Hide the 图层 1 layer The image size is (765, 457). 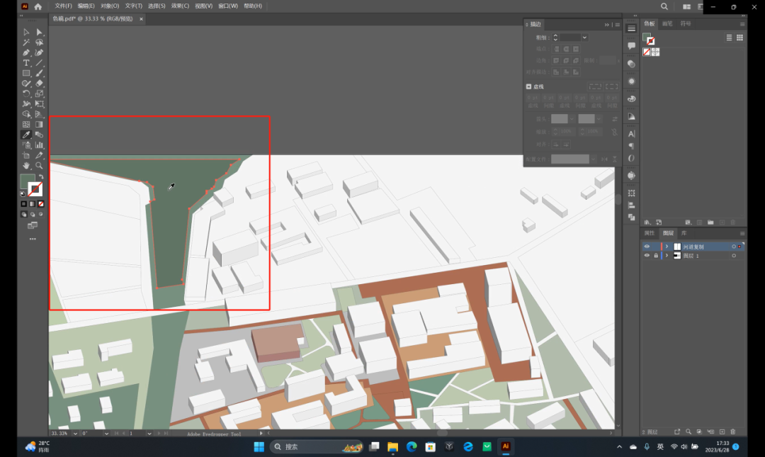coord(647,255)
